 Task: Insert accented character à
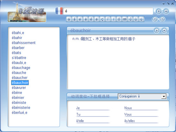coord(69,19)
